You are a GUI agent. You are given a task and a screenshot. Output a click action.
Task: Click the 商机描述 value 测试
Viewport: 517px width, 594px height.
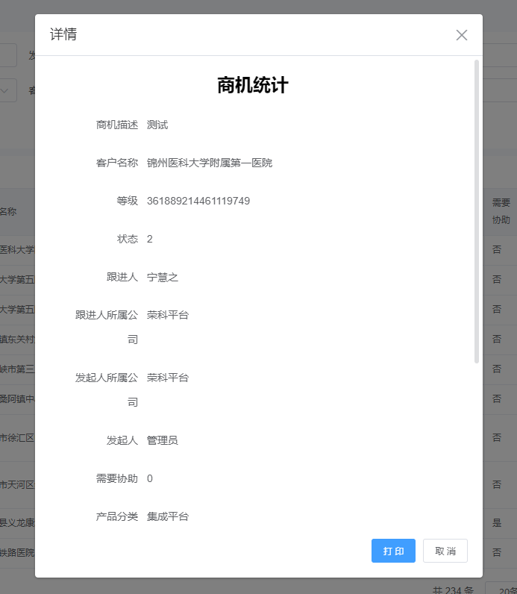pyautogui.click(x=157, y=125)
